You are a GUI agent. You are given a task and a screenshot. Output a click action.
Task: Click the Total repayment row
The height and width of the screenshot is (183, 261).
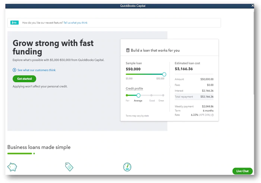click(194, 97)
